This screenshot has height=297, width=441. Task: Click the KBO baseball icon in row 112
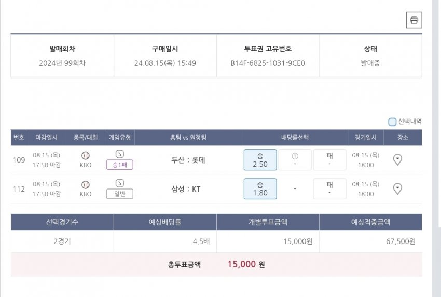point(86,184)
